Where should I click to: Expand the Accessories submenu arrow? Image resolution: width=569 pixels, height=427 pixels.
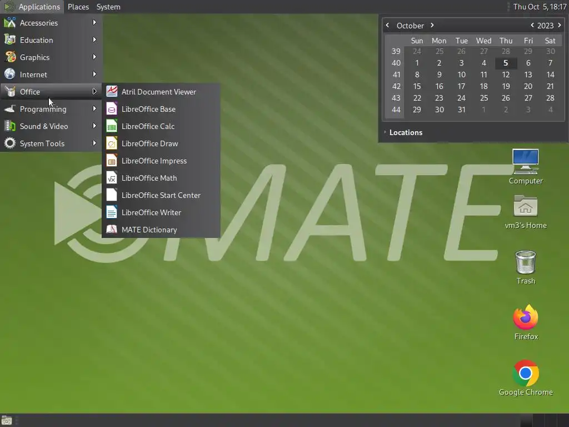click(x=94, y=22)
